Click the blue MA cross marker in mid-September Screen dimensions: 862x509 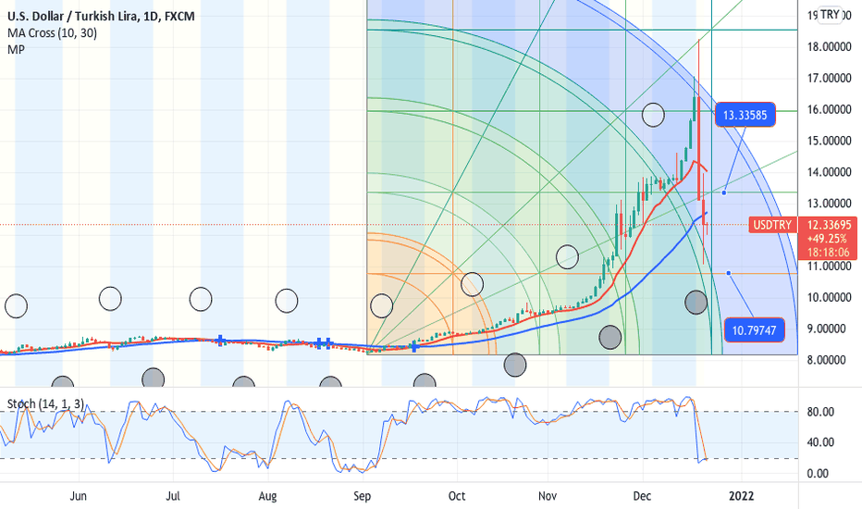pos(414,346)
